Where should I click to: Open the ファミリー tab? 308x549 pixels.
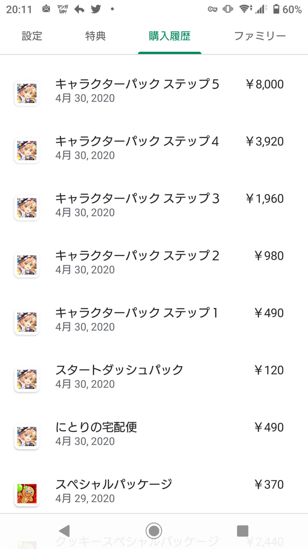pyautogui.click(x=260, y=36)
